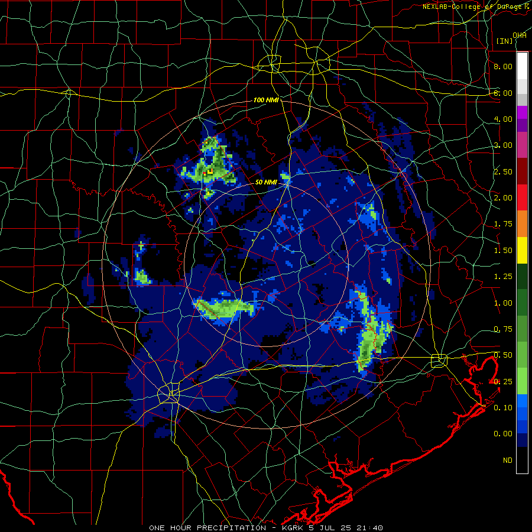Select the 1.75 legend value
Screen dimensions: 532x532
point(503,224)
